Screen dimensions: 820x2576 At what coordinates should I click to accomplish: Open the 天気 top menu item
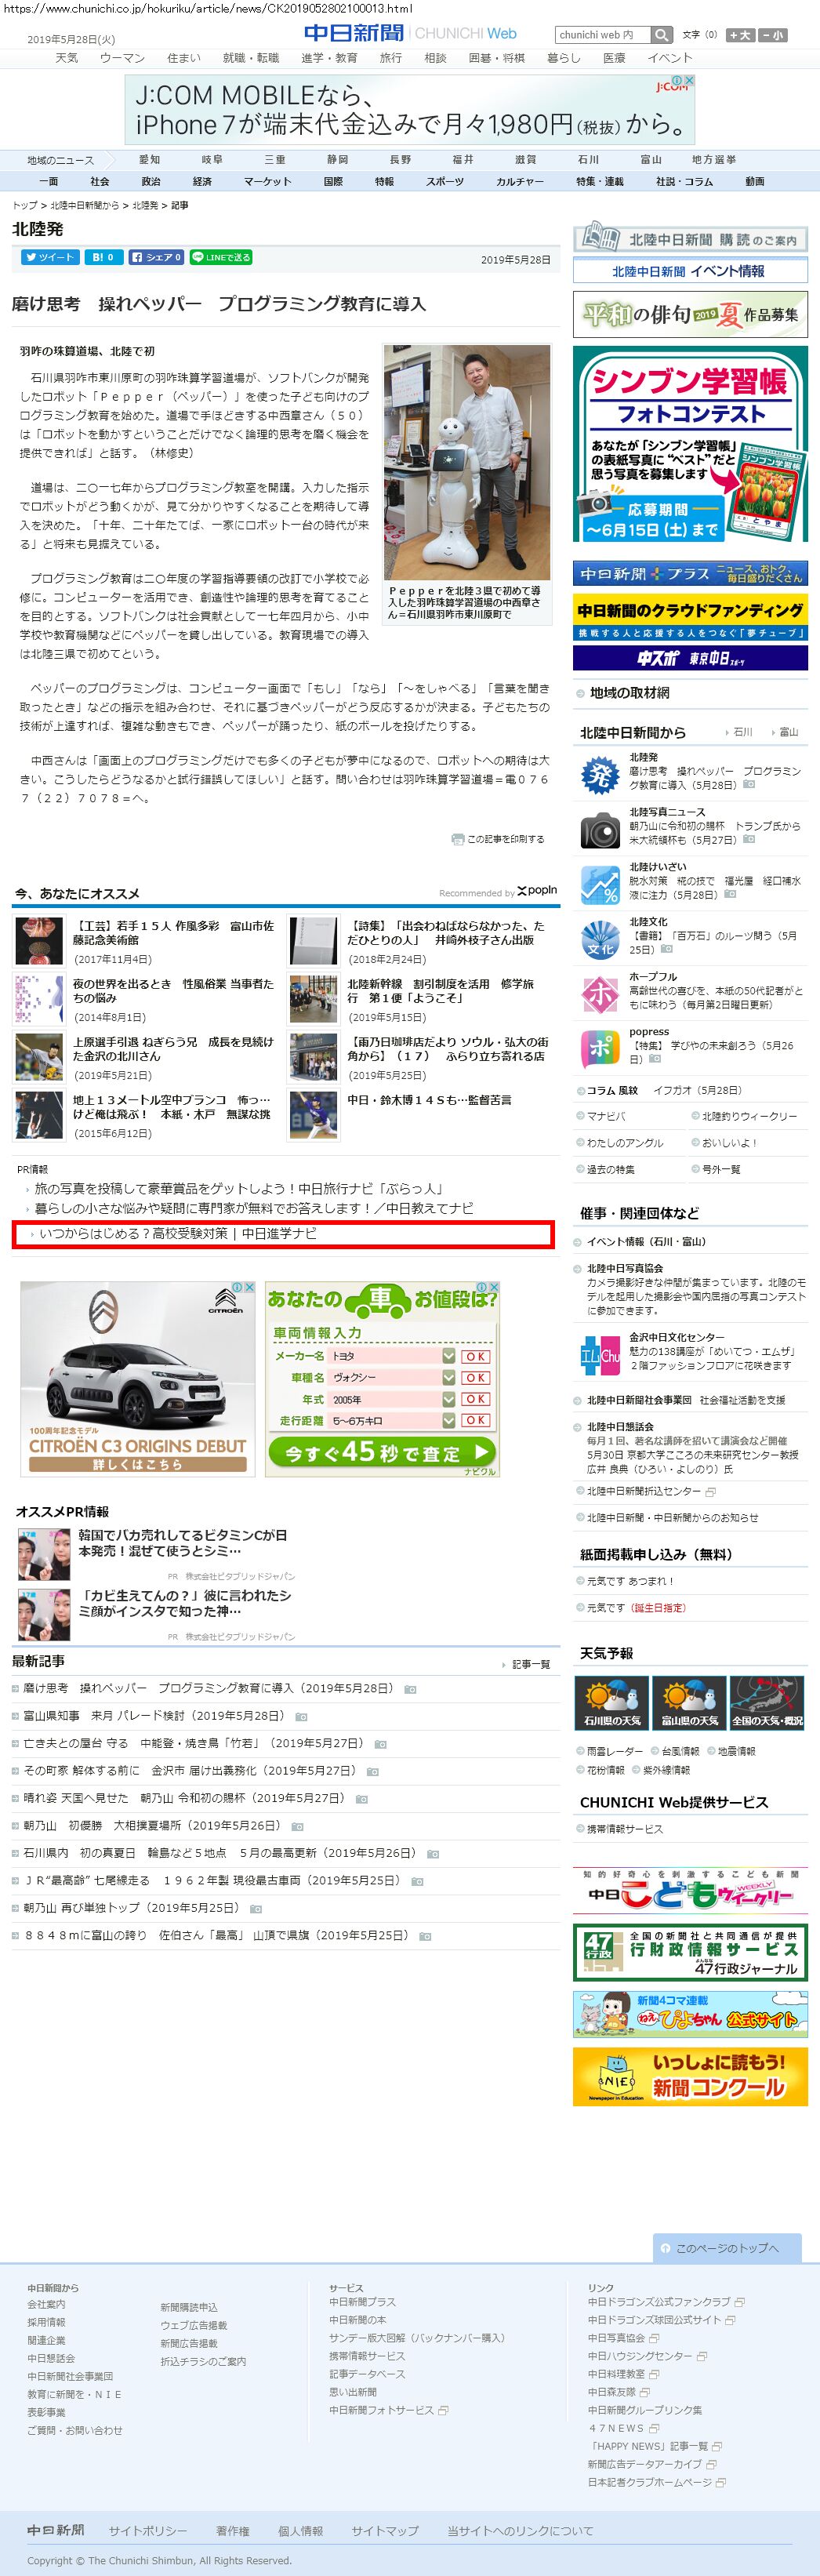pyautogui.click(x=67, y=58)
